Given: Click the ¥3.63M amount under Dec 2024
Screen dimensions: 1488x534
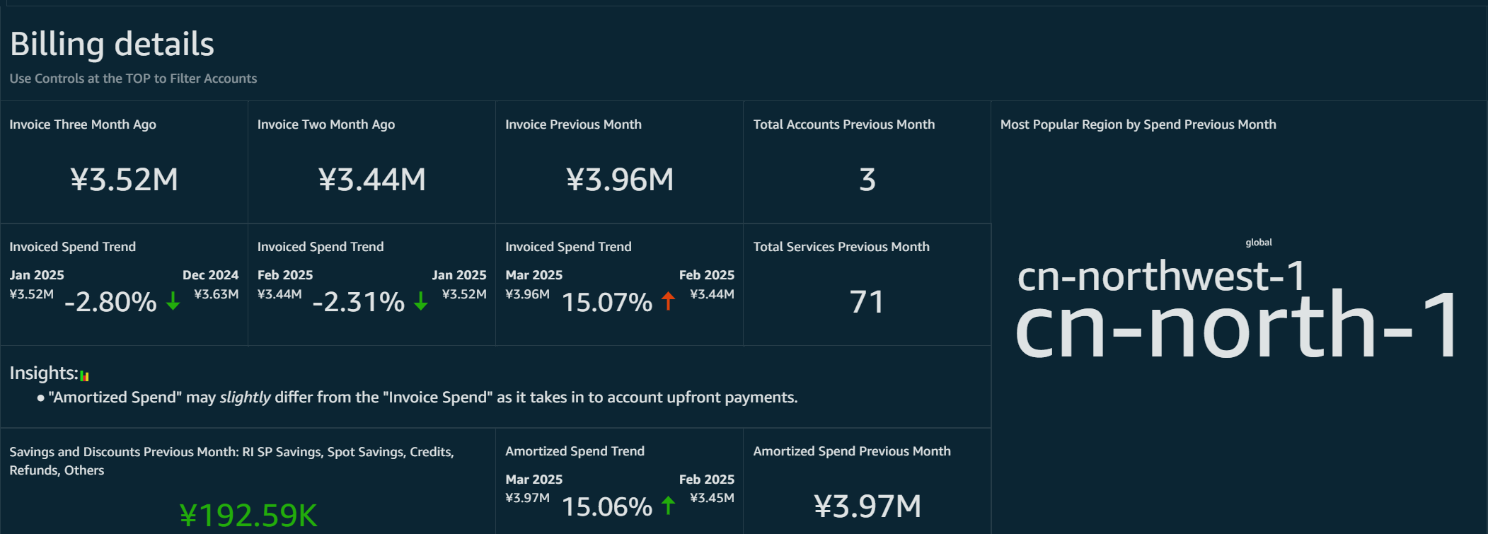Looking at the screenshot, I should coord(217,294).
